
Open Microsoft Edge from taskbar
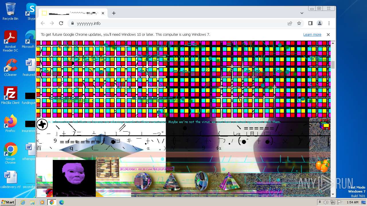coord(61,202)
